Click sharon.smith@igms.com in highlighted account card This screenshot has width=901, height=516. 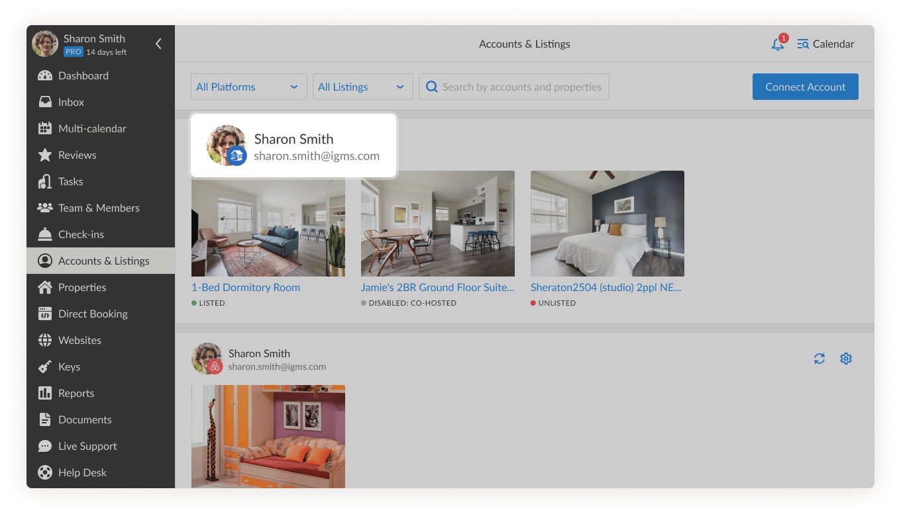click(317, 156)
